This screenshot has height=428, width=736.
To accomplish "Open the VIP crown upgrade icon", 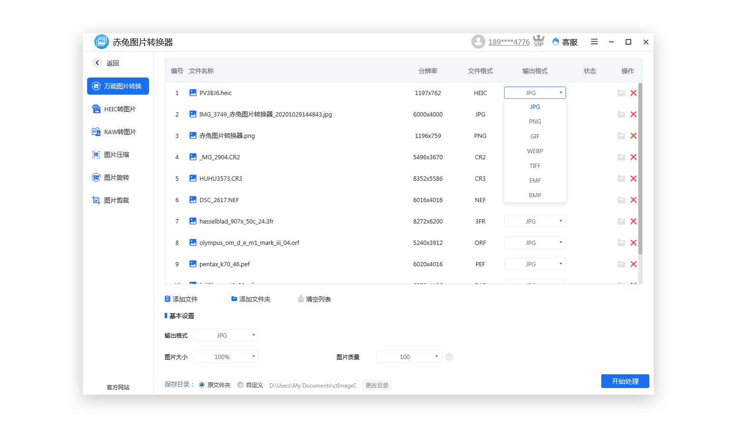I will (x=538, y=41).
